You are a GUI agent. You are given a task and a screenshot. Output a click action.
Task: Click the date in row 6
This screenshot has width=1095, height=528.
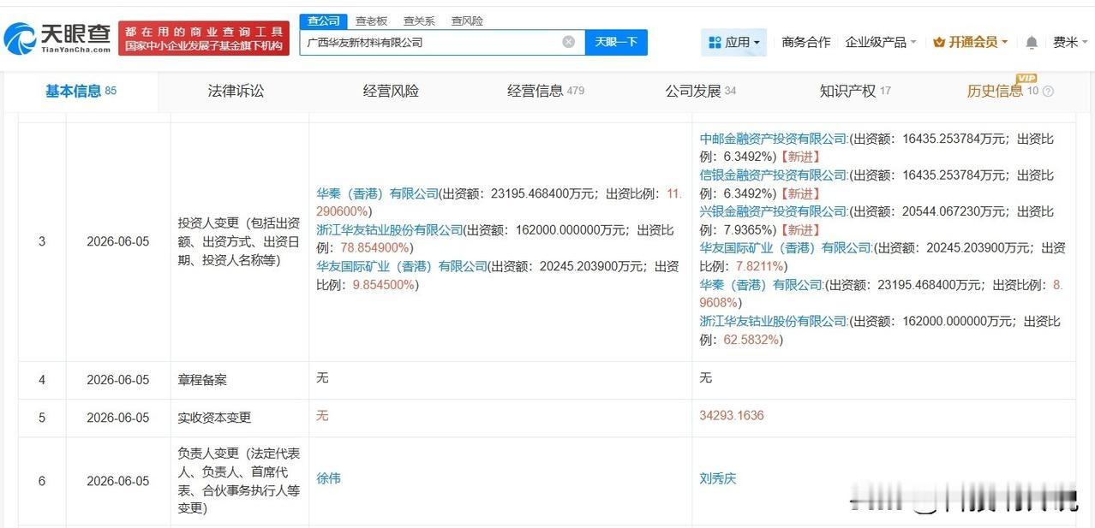pos(118,481)
